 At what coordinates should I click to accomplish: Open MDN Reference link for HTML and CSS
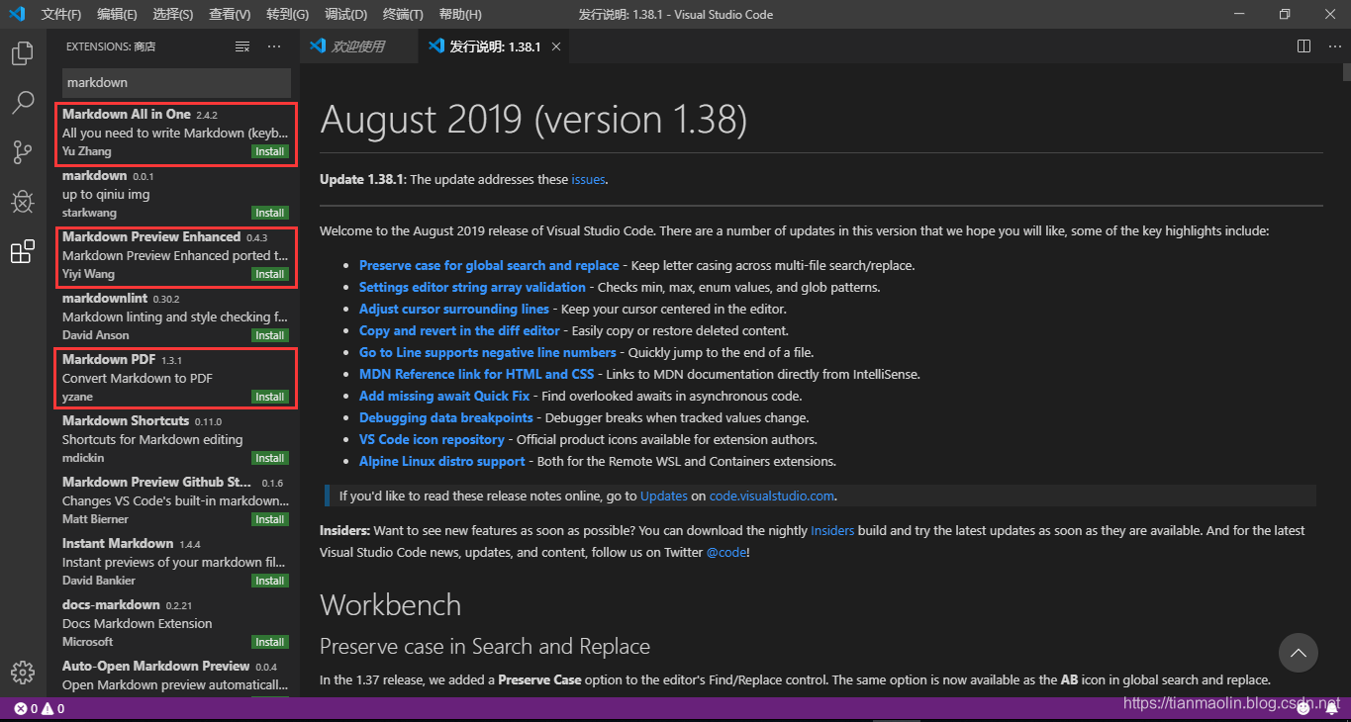[x=477, y=374]
